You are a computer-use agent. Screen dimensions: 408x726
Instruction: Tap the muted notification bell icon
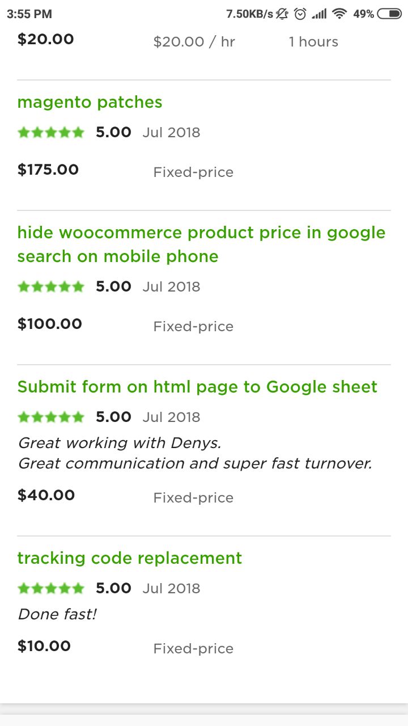pos(282,14)
